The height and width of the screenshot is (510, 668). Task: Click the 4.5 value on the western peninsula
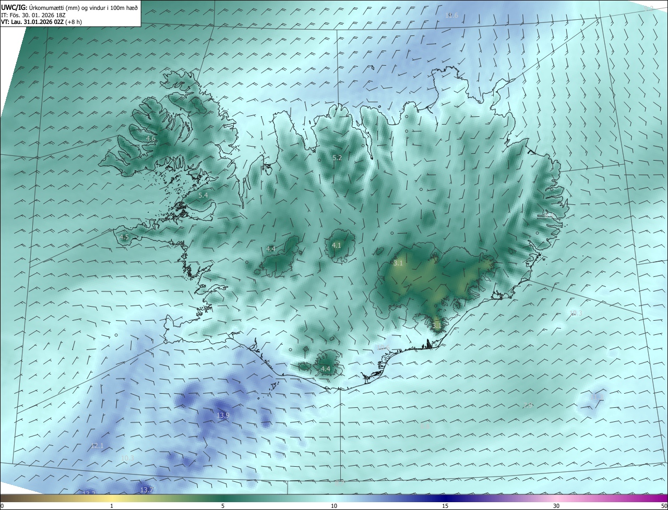pyautogui.click(x=124, y=237)
